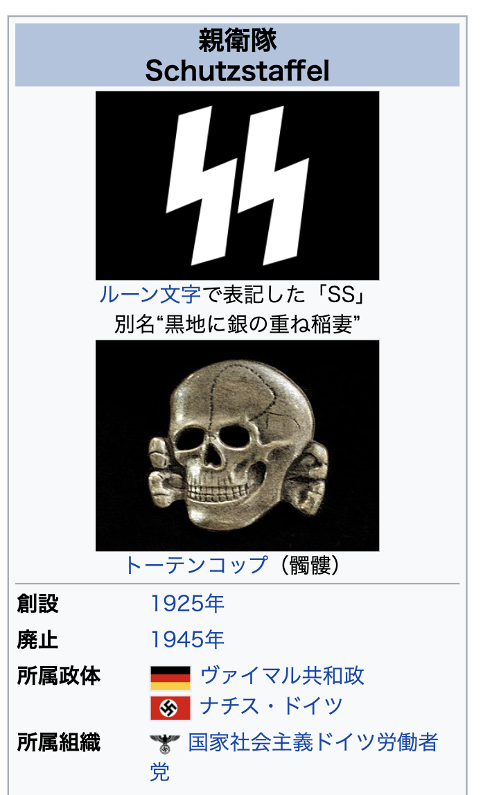Click the black-red-gold Weimar flag icon
This screenshot has height=795, width=483.
170,678
